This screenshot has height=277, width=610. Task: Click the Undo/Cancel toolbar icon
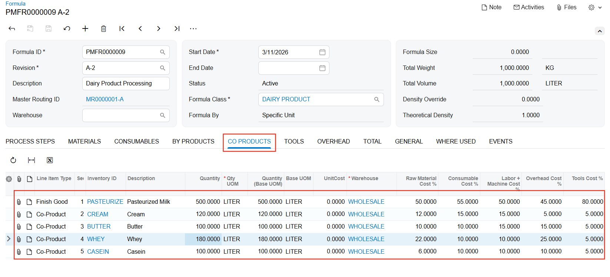(67, 29)
